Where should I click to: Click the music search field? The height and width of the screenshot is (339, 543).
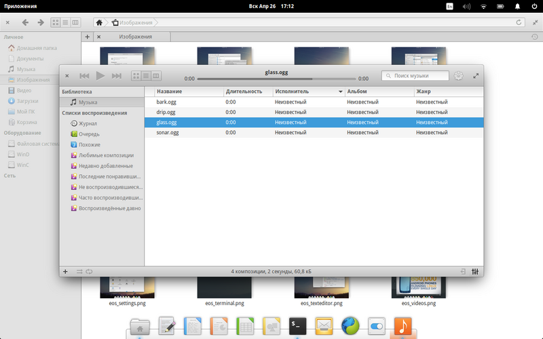415,75
